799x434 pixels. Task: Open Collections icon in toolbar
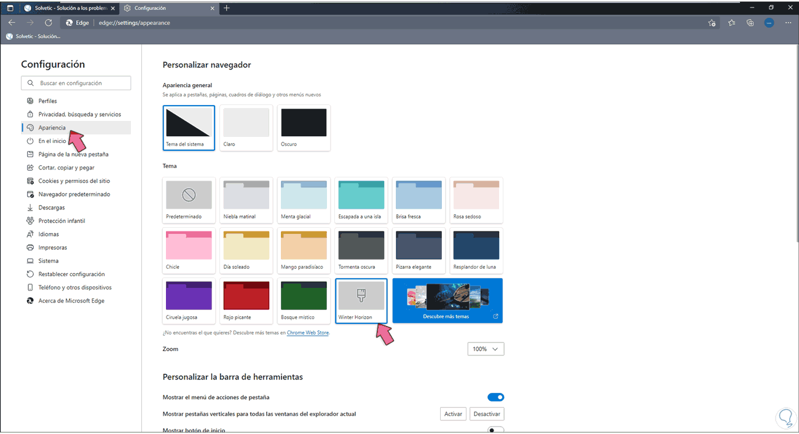[750, 23]
